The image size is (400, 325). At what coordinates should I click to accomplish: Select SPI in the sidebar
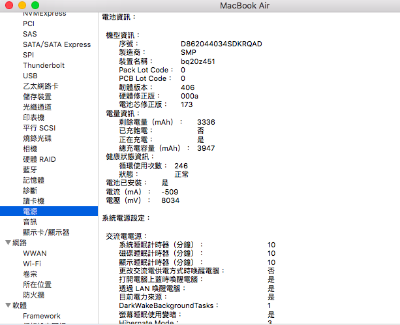[28, 55]
